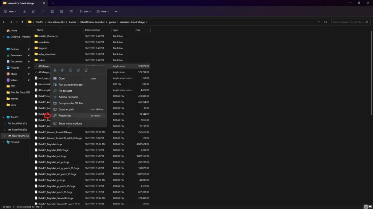Go back with the Back arrow

tap(4, 22)
